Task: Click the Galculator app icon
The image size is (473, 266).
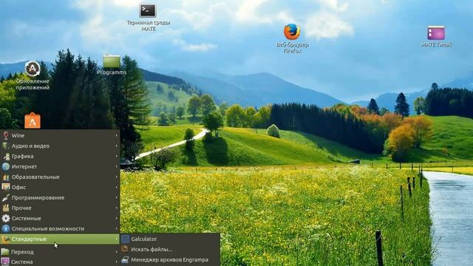Action: coord(125,239)
